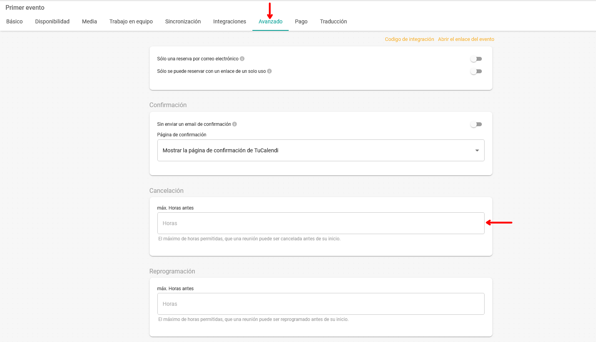The width and height of the screenshot is (596, 342).
Task: Open info icon beside single-use link option
Action: (x=269, y=71)
